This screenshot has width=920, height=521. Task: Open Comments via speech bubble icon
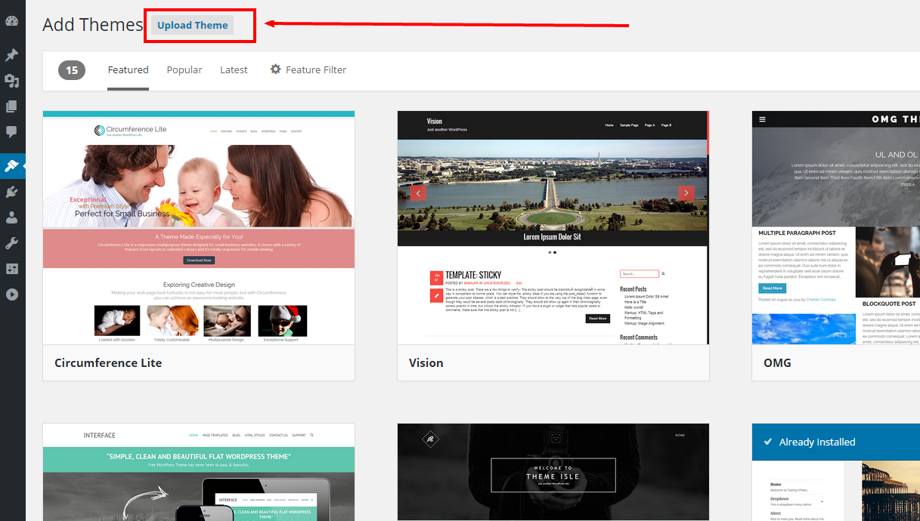[x=11, y=132]
